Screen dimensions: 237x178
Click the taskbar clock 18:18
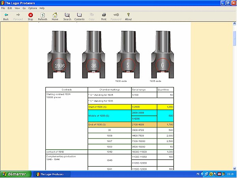point(230,174)
